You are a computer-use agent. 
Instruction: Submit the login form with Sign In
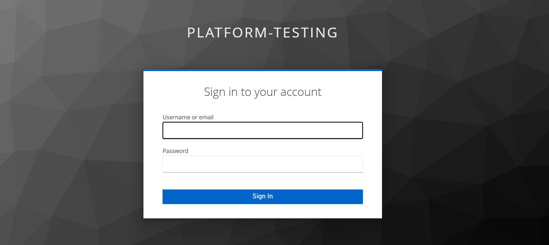click(x=262, y=197)
